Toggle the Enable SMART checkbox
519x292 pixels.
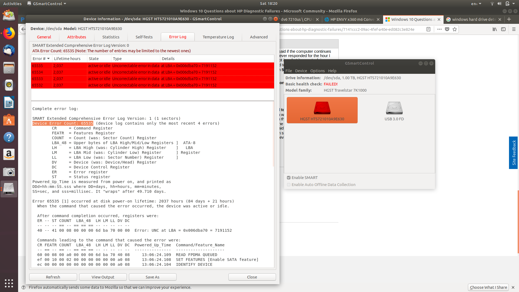click(289, 178)
